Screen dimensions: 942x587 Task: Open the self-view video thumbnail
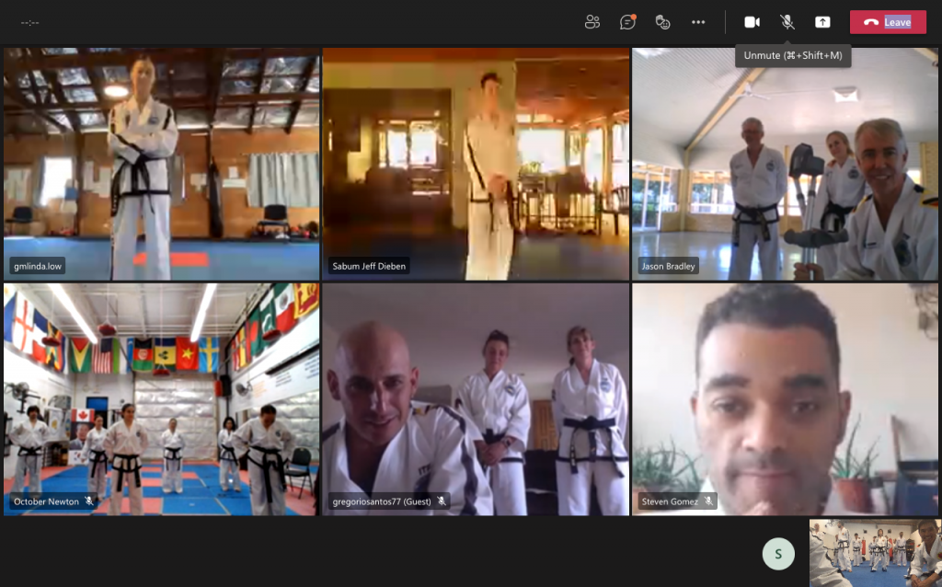(876, 553)
